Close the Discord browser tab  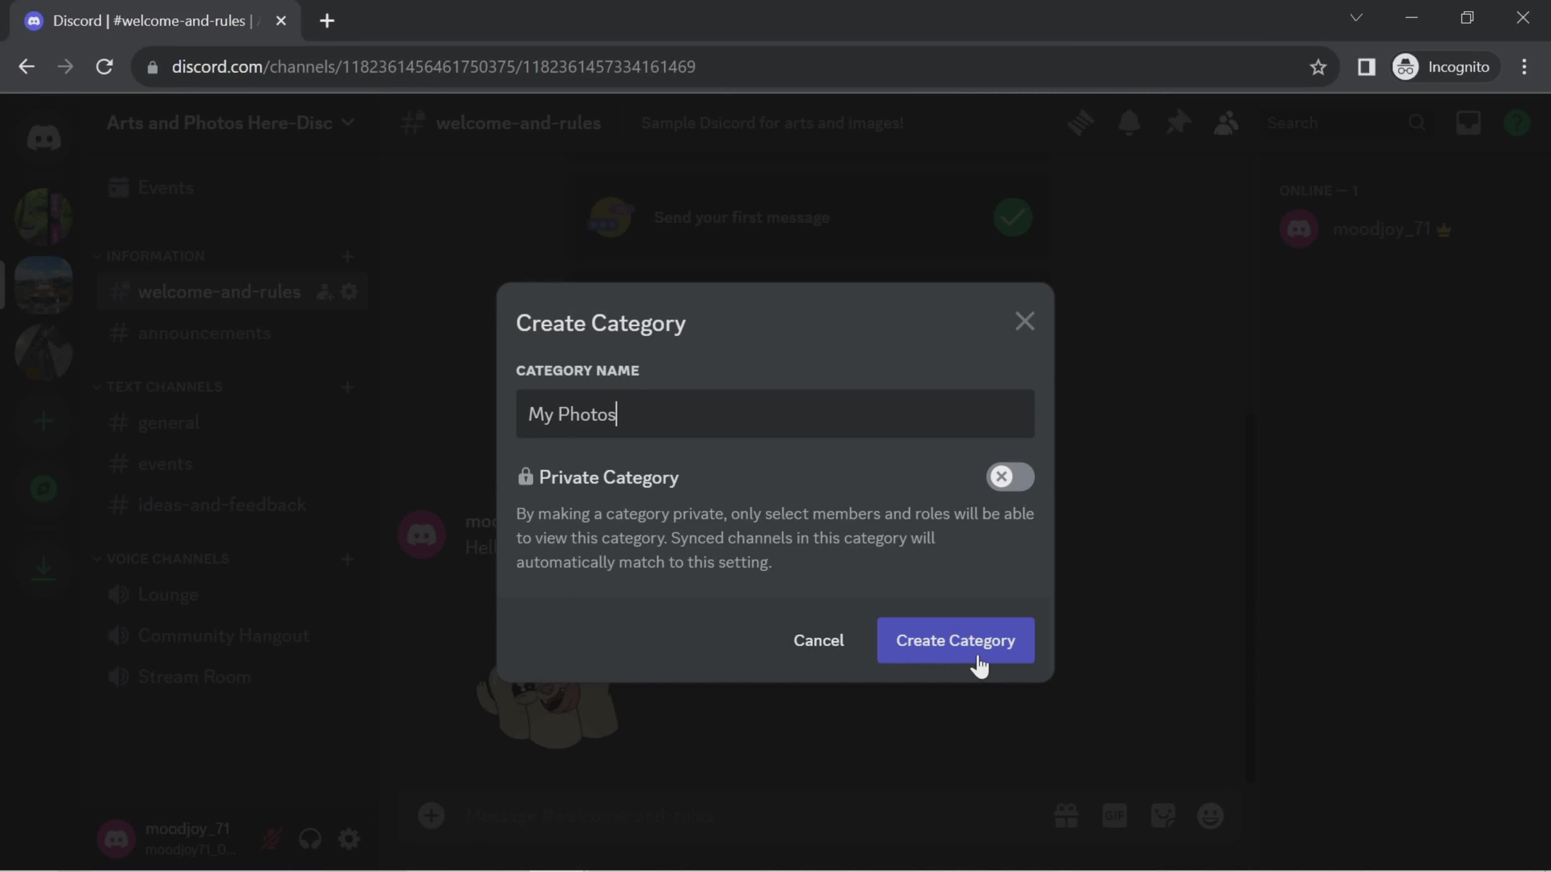tap(281, 21)
